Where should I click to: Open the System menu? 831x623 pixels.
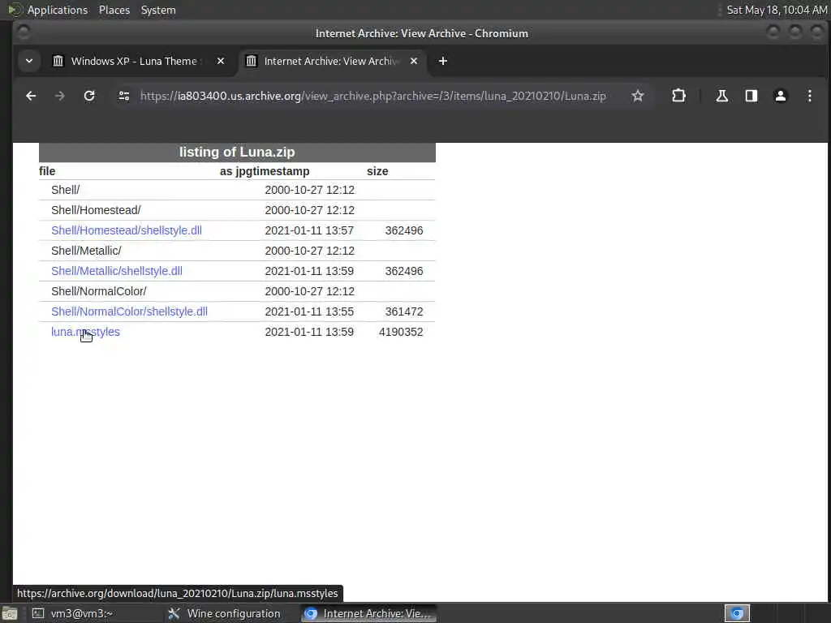coord(158,10)
